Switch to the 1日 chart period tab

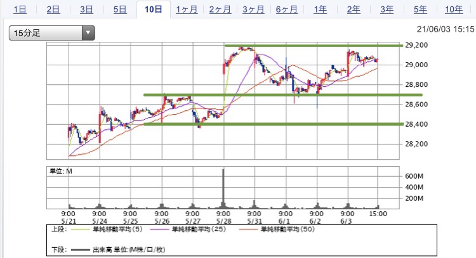click(20, 10)
